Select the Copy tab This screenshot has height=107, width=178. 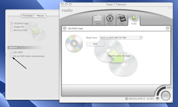134,20
